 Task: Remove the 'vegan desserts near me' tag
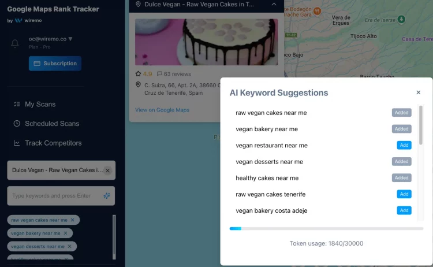tap(70, 246)
